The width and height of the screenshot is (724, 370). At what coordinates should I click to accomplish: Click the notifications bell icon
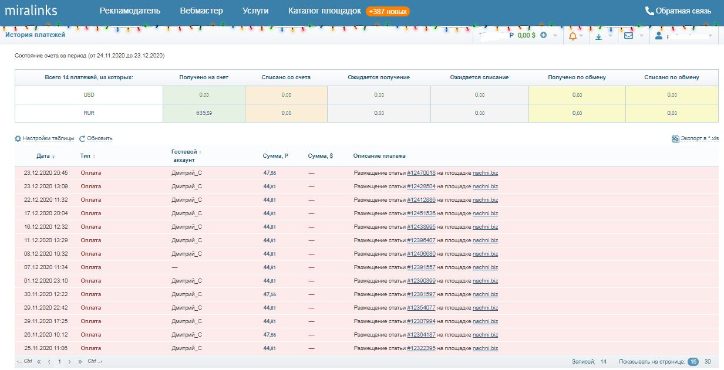[x=573, y=36]
